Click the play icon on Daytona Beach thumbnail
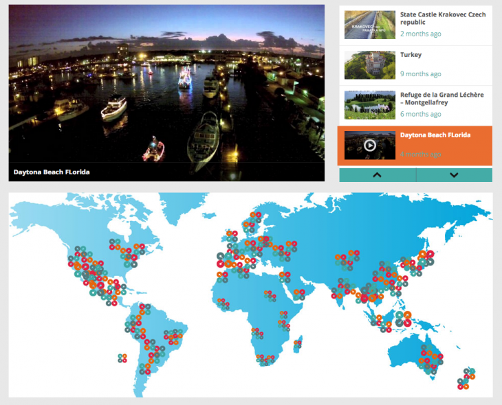502x405 pixels. (370, 145)
